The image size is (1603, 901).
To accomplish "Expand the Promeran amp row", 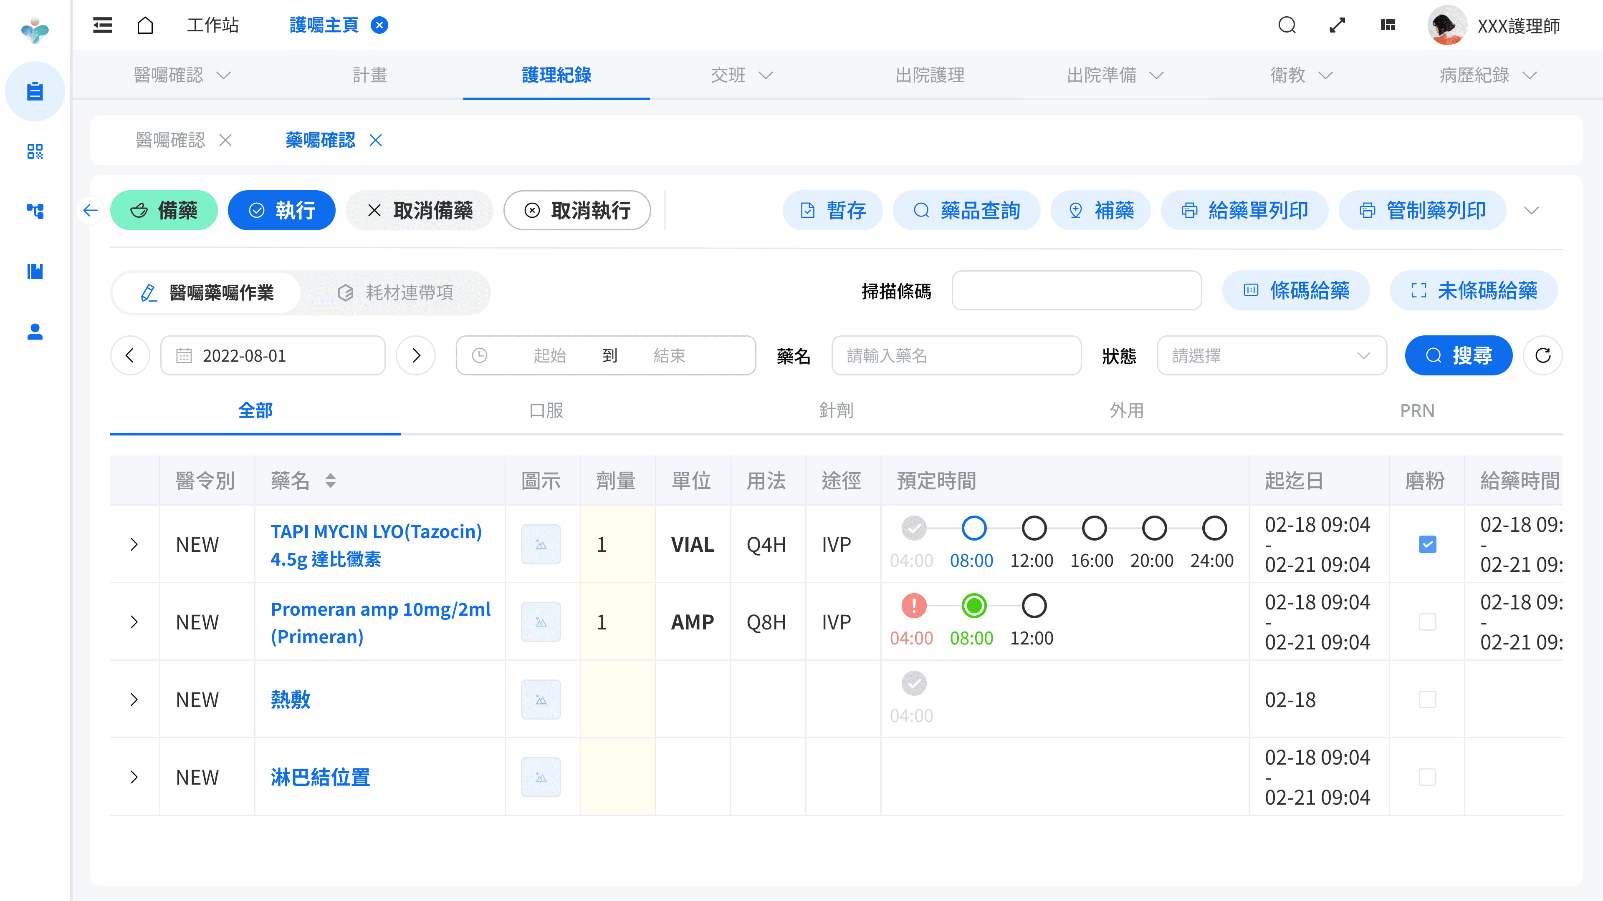I will pyautogui.click(x=134, y=622).
